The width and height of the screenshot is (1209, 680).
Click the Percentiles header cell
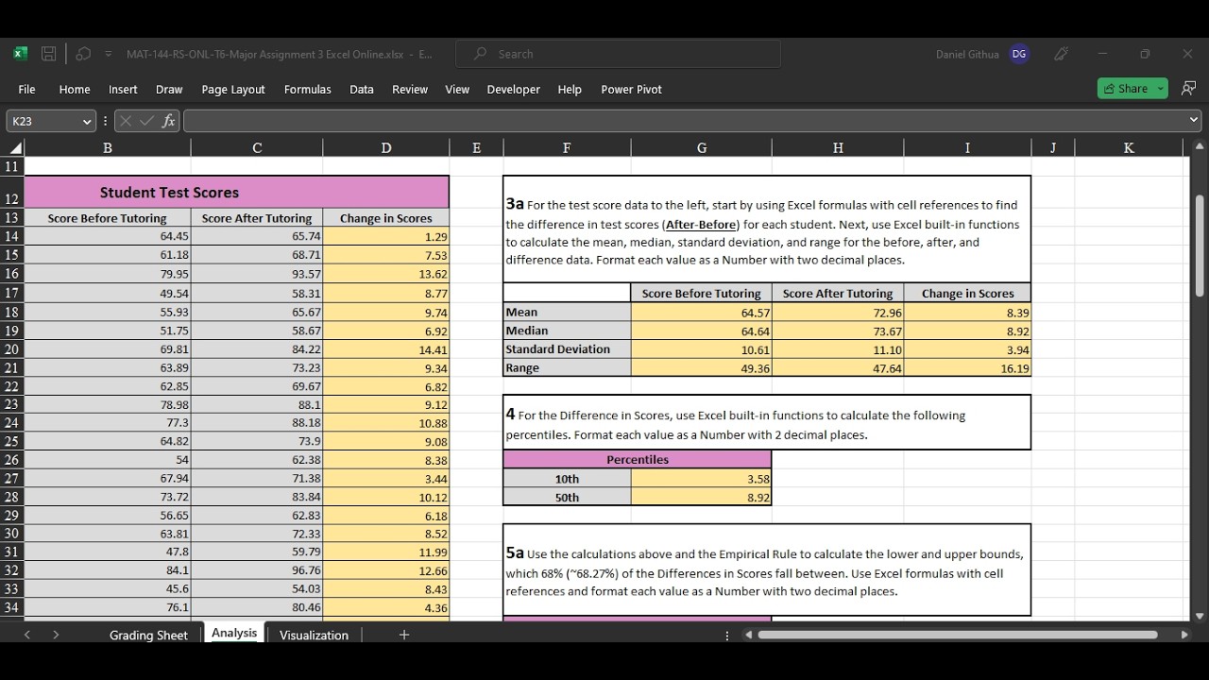click(638, 459)
